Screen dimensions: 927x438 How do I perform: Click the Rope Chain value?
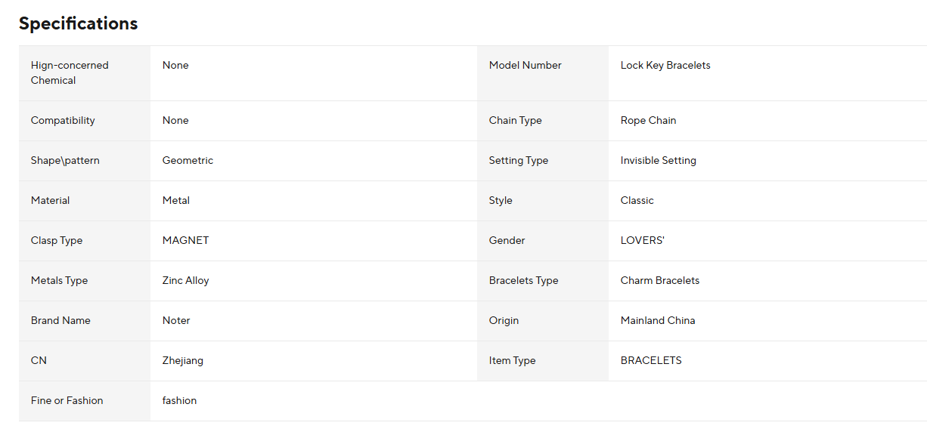tap(648, 121)
